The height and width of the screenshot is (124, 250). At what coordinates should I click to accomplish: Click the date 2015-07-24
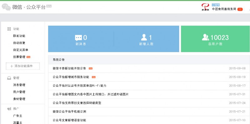pos(237,103)
